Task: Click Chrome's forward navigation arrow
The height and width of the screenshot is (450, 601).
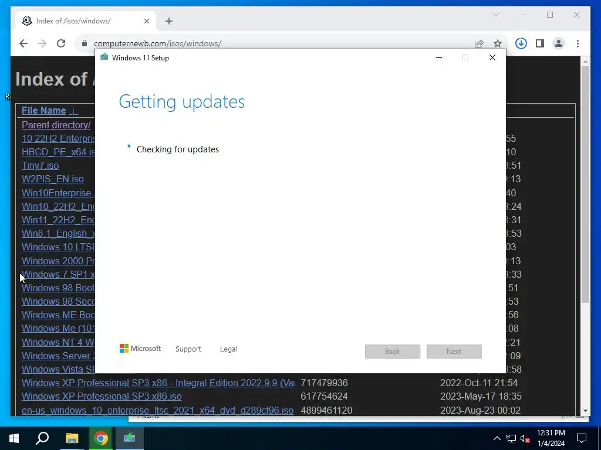Action: coord(42,43)
